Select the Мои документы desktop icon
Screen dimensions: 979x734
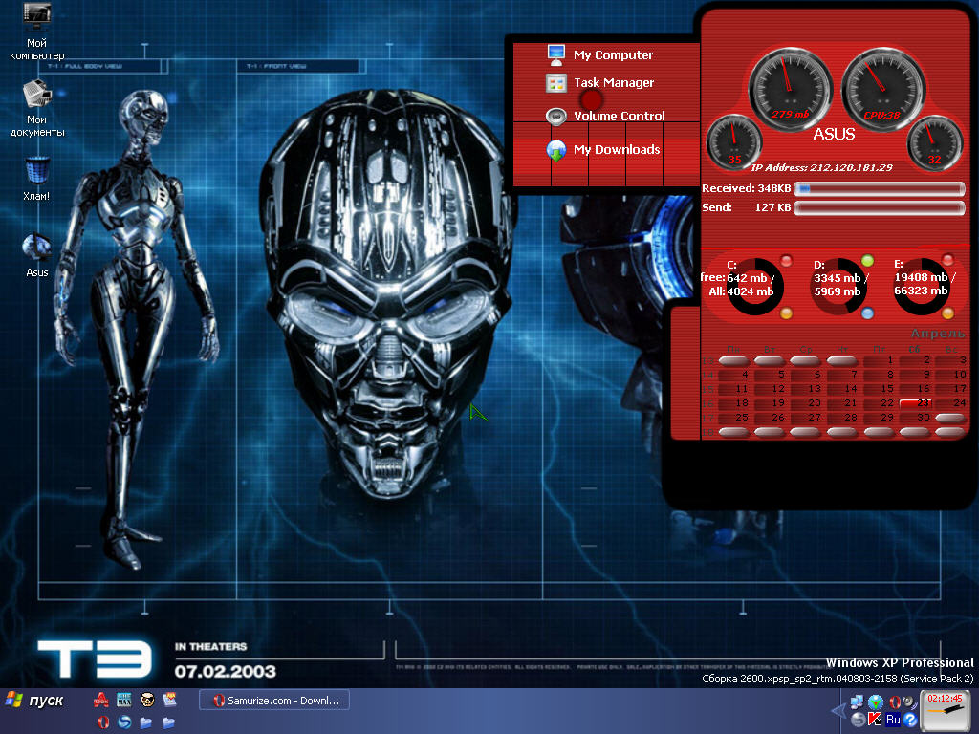[x=37, y=108]
